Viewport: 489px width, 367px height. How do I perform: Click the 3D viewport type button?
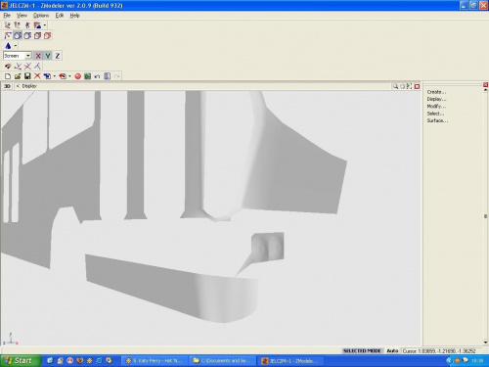[x=7, y=86]
